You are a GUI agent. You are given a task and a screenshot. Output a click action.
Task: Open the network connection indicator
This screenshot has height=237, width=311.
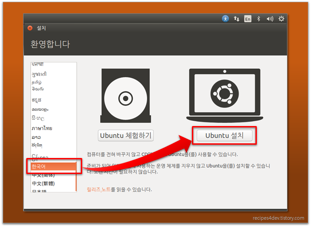coord(236,19)
